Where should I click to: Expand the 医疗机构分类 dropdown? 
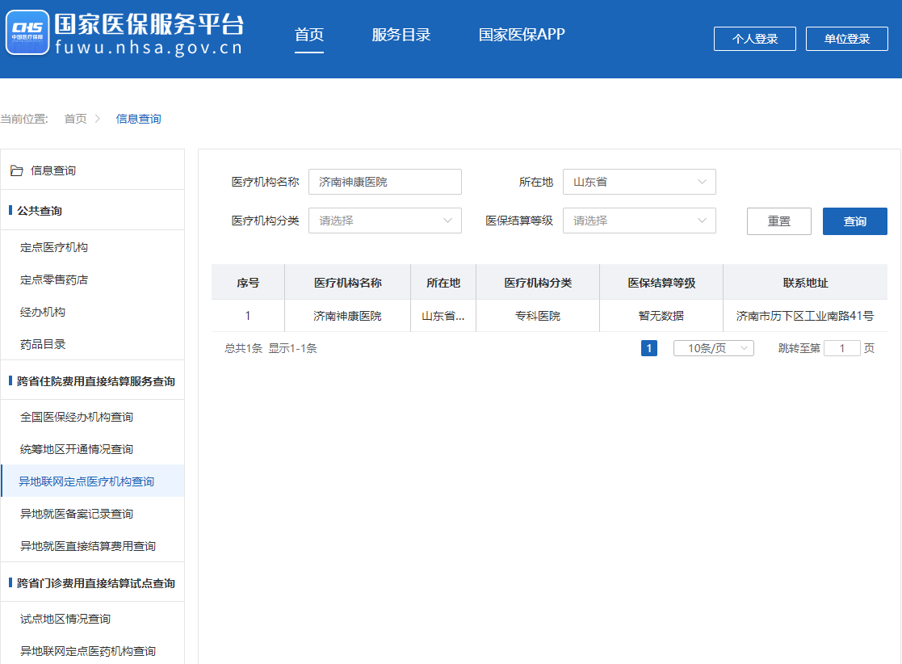[384, 221]
